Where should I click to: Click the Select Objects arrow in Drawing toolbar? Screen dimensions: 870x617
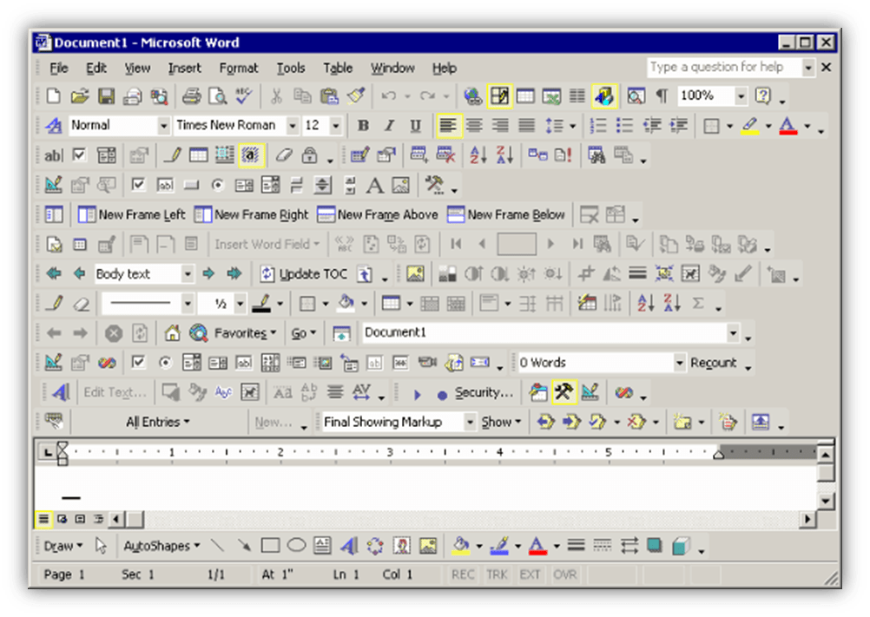(x=101, y=546)
